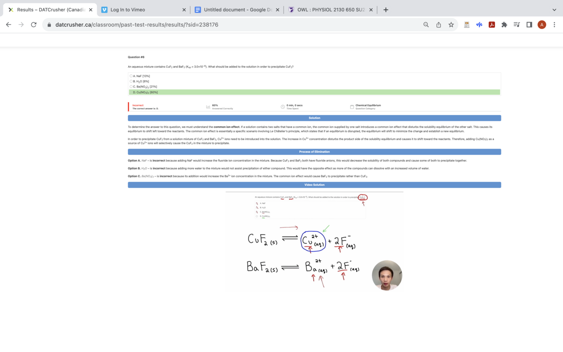The image size is (563, 352).
Task: Click the Video Solution header bar
Action: pyautogui.click(x=314, y=185)
